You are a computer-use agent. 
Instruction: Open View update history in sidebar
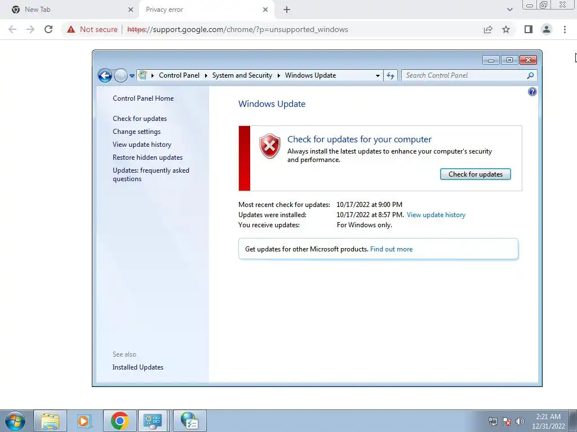pos(142,145)
